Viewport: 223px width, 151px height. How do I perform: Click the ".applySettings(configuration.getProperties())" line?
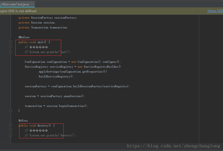tap(72, 71)
